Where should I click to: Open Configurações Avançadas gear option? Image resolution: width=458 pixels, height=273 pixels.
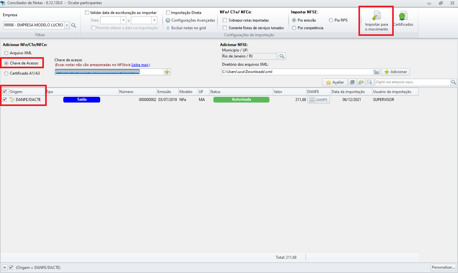click(x=190, y=20)
